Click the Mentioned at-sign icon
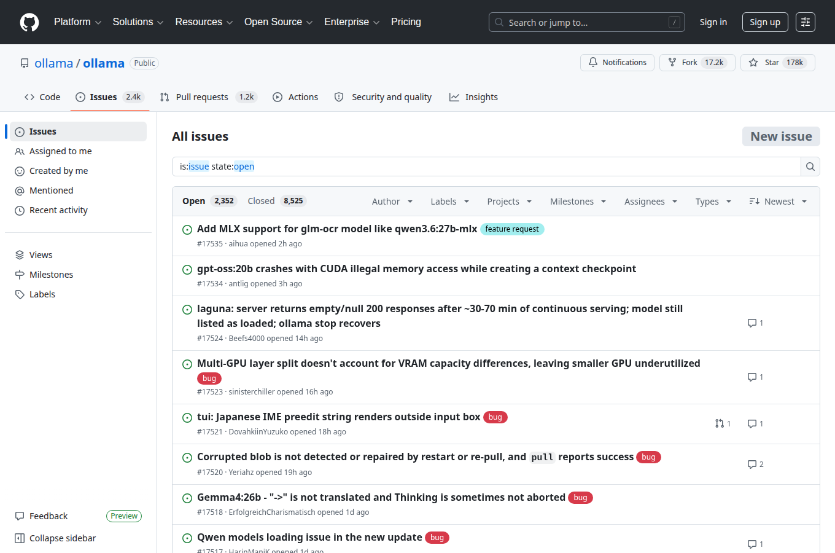 point(20,190)
